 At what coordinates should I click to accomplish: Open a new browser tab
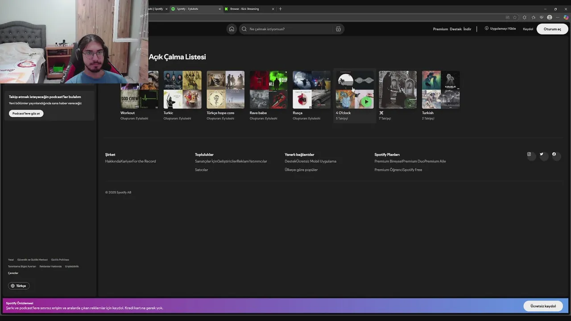click(x=280, y=9)
